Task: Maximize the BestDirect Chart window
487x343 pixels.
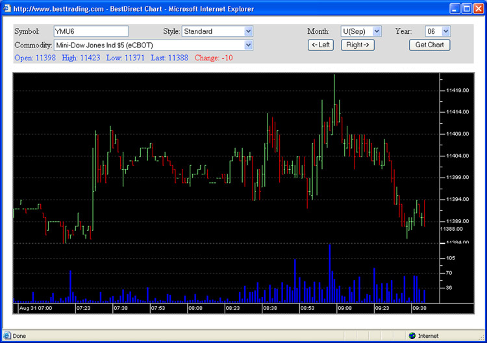Action: [465, 8]
